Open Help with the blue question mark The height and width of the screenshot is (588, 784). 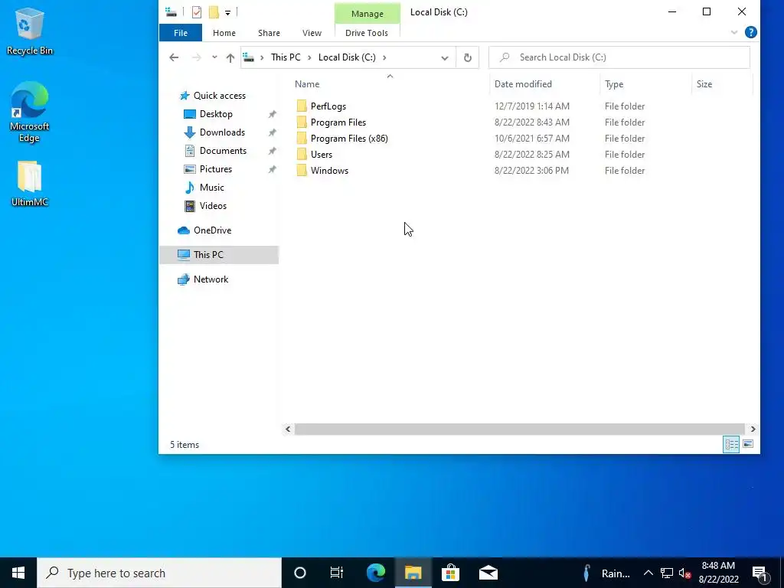point(750,32)
